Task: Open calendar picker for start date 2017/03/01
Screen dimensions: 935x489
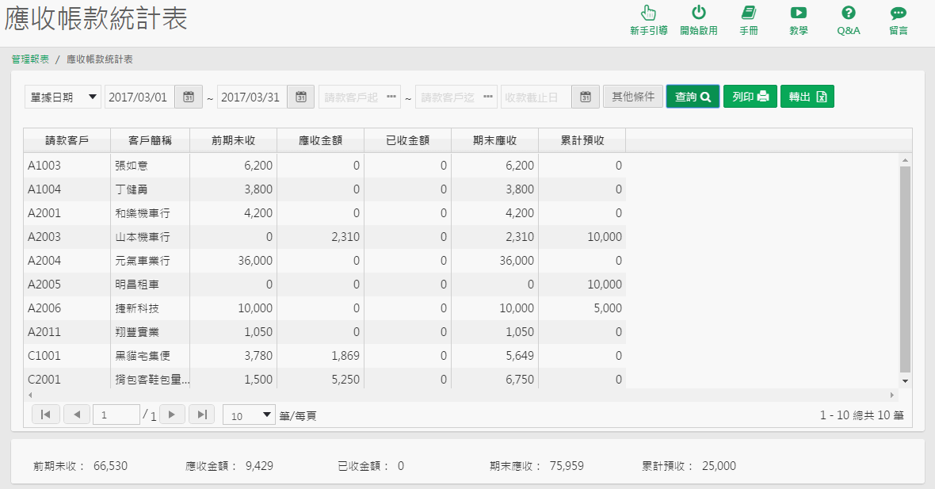Action: tap(189, 97)
